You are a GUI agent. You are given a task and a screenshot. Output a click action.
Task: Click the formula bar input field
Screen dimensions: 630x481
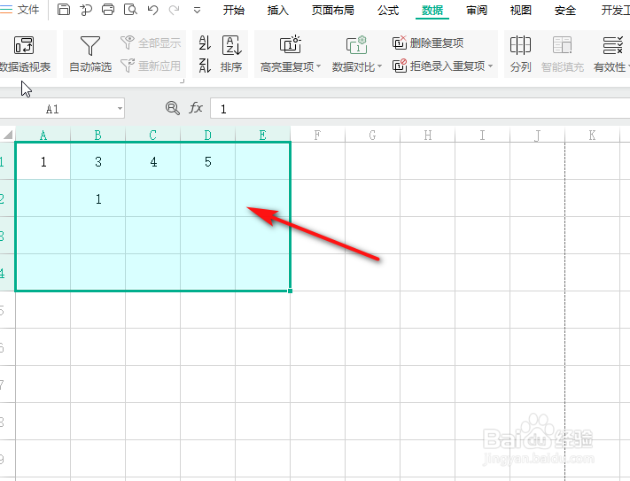coord(420,109)
